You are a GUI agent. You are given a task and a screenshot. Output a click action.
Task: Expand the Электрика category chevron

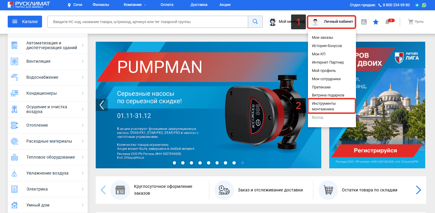(x=83, y=189)
